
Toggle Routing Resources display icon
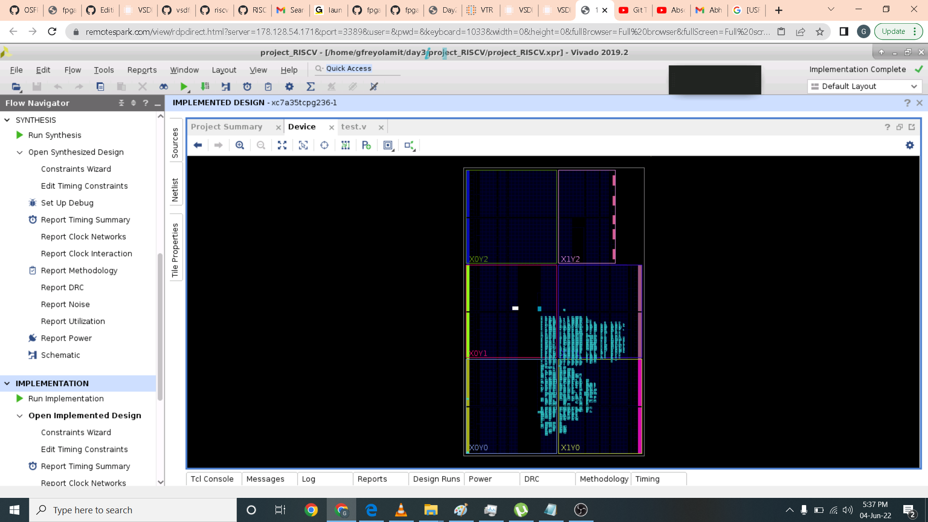tap(346, 145)
